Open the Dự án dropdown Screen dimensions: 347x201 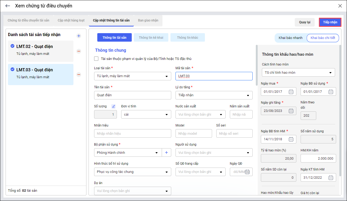(x=133, y=191)
